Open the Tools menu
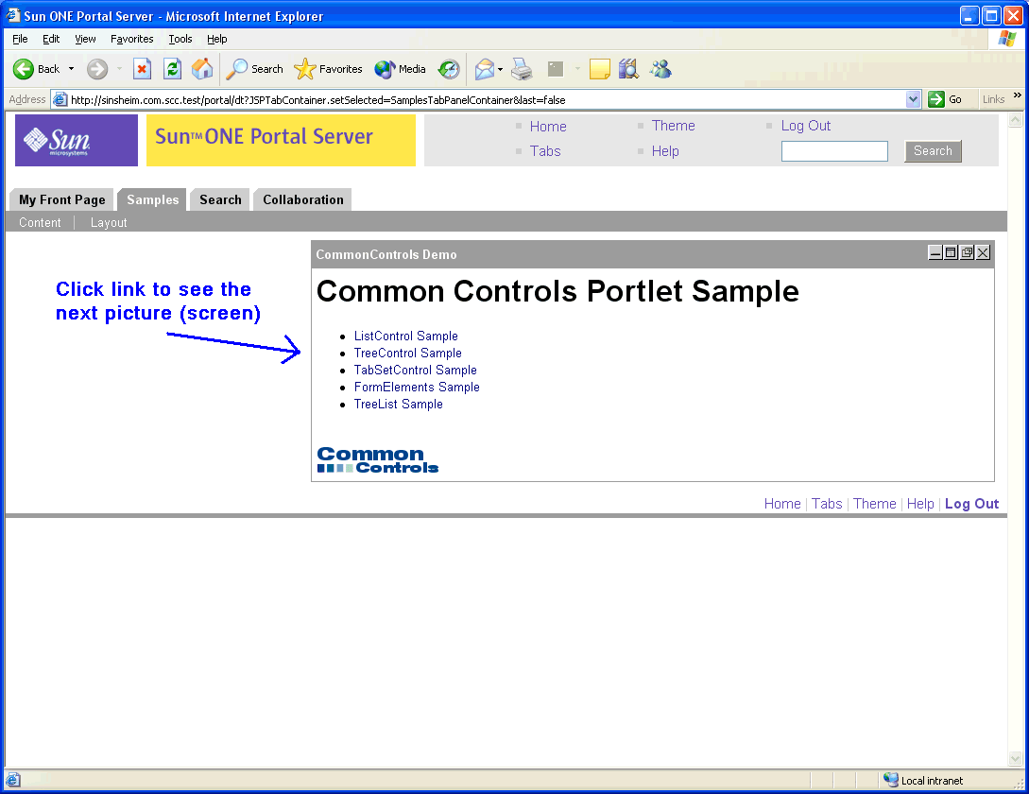 [180, 39]
